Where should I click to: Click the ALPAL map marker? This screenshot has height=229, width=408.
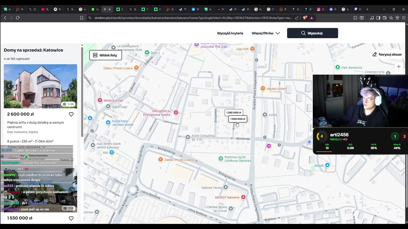[265, 114]
